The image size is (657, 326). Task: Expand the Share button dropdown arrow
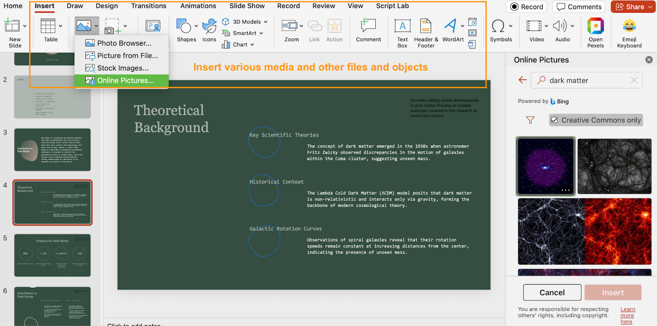coord(650,7)
